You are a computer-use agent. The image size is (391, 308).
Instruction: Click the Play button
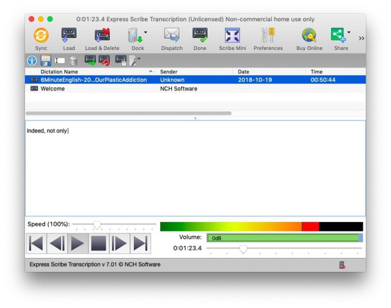tap(78, 243)
